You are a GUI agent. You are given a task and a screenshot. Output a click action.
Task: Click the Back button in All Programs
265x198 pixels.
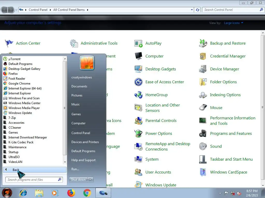(35, 170)
